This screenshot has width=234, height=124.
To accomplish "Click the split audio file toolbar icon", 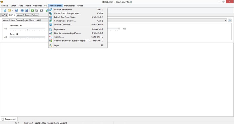I will [x=26, y=10].
